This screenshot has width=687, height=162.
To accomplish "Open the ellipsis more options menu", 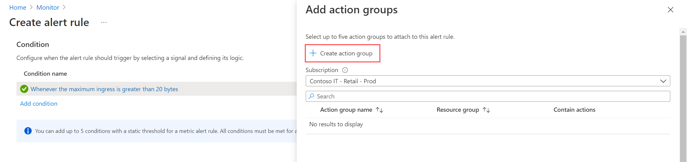I will (x=104, y=22).
